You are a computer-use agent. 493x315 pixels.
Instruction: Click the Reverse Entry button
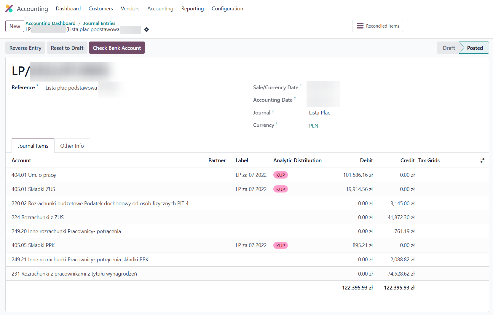25,48
